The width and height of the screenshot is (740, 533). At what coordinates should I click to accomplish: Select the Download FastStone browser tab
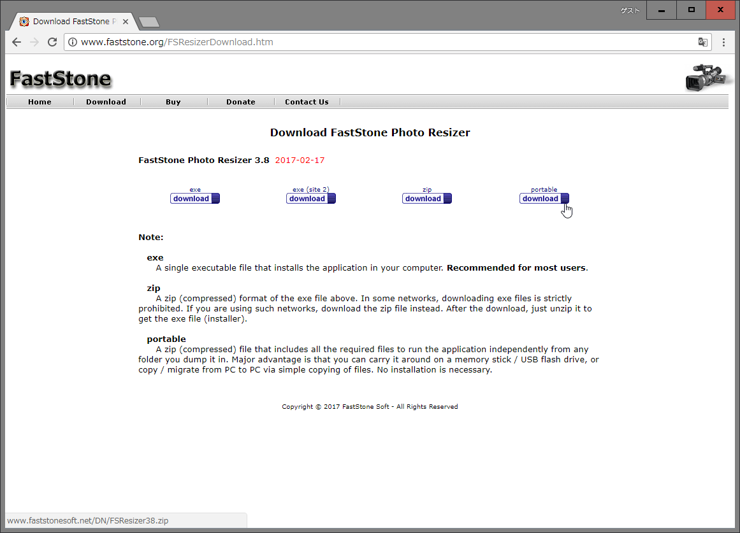coord(70,21)
